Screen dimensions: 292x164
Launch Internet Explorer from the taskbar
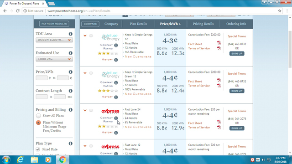[x=20, y=160]
